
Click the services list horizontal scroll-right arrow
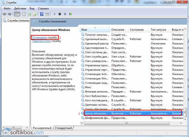[x=181, y=123]
